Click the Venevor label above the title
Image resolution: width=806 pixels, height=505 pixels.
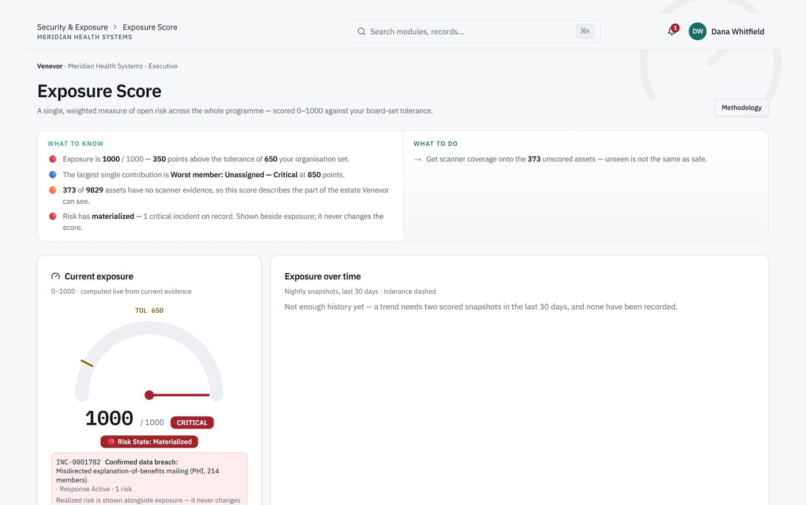point(50,66)
